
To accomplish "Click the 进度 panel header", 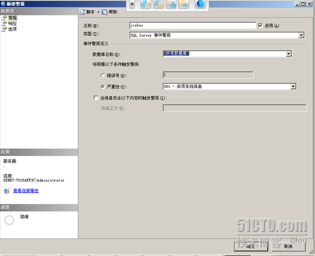I will [39, 207].
